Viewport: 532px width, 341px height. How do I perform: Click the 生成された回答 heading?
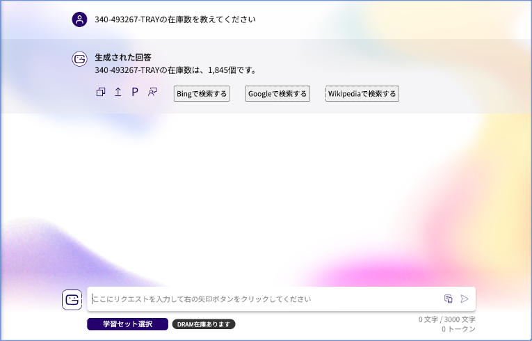pyautogui.click(x=123, y=57)
